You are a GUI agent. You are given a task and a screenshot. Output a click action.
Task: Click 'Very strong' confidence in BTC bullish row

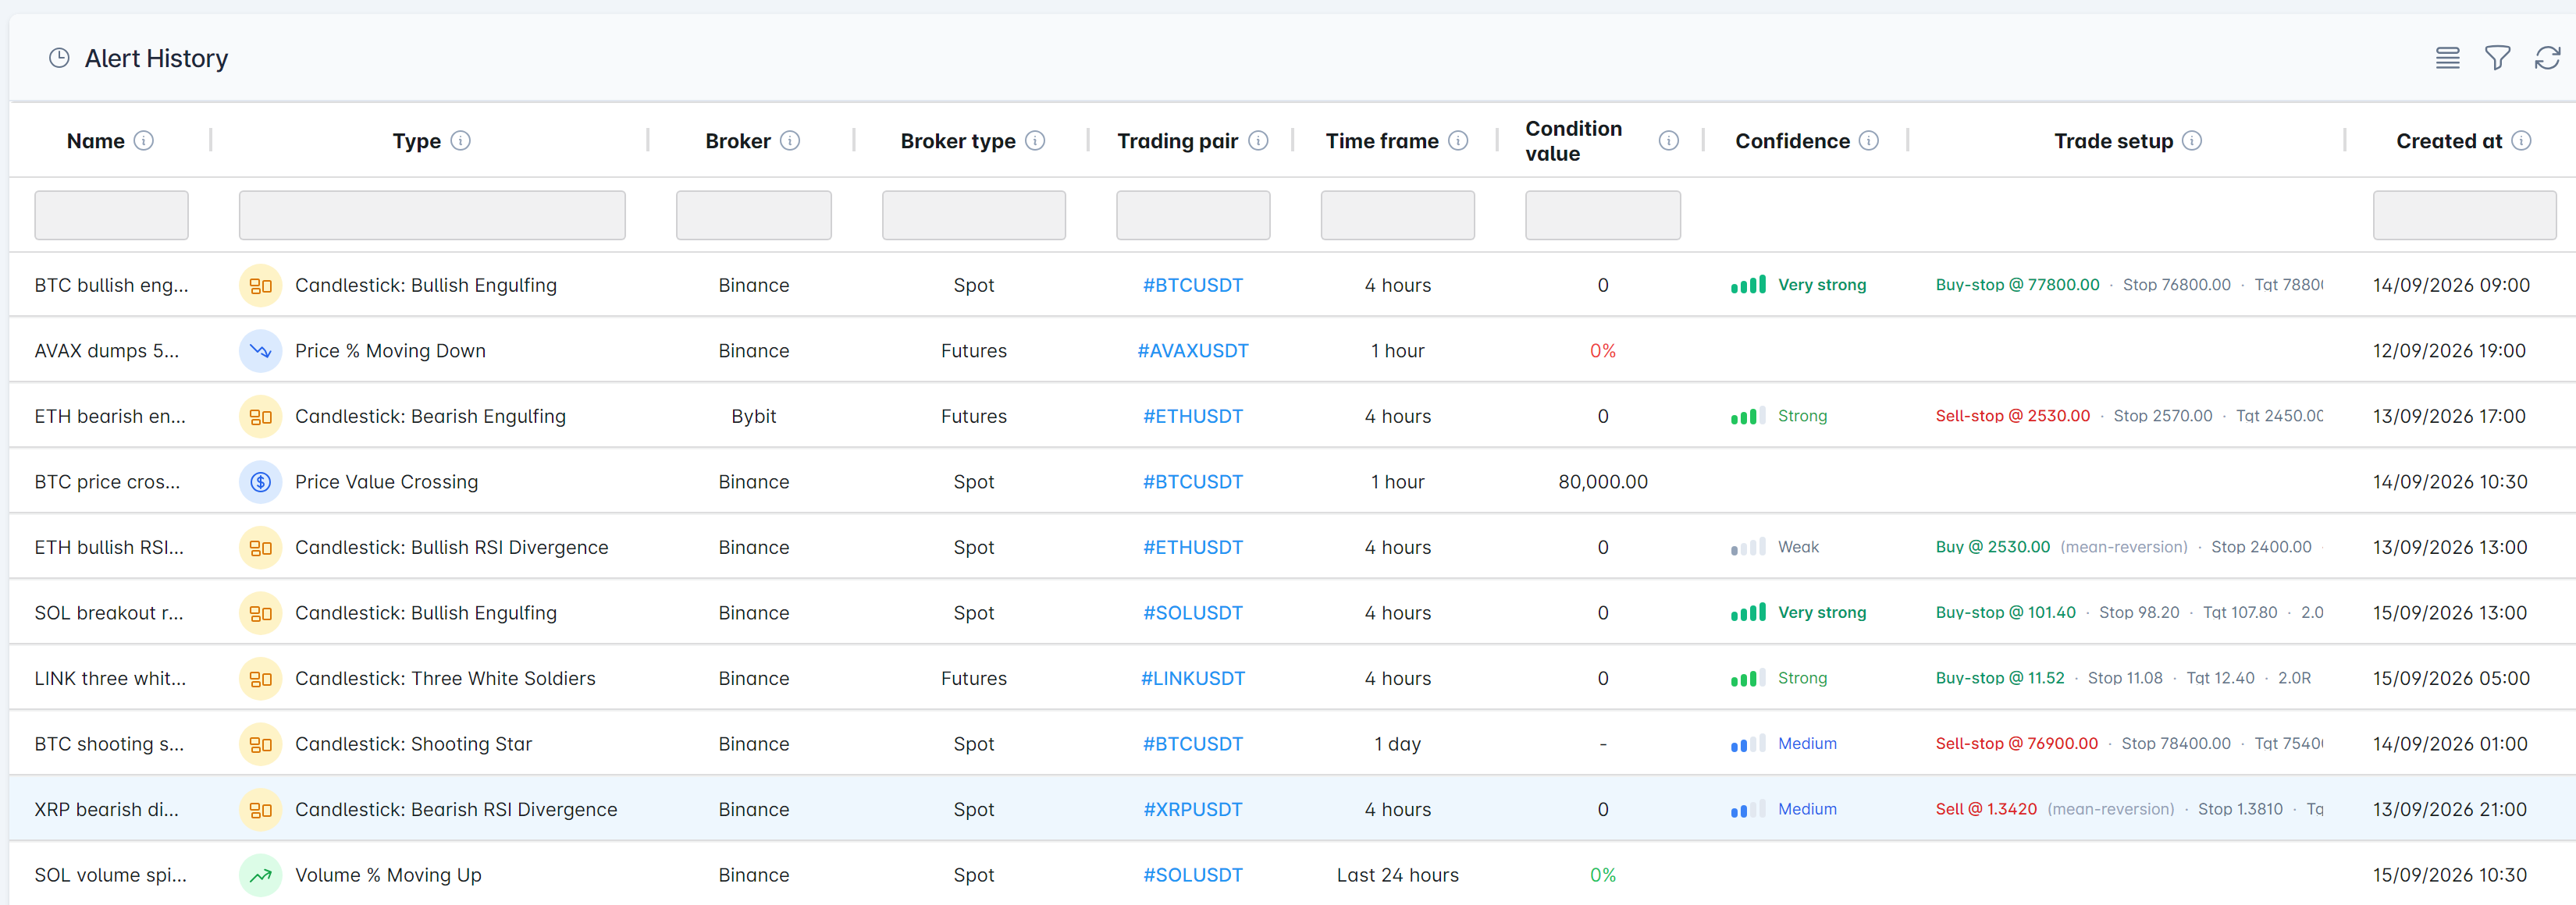point(1821,286)
